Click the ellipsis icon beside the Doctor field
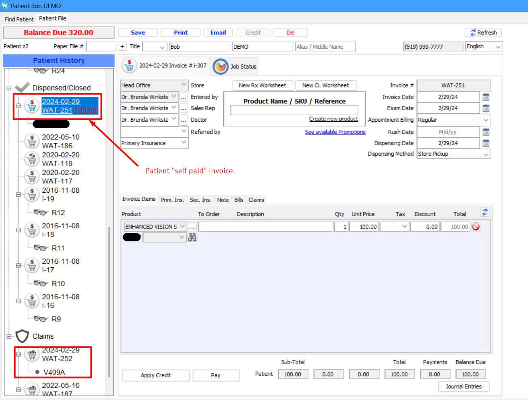The image size is (528, 400). click(x=183, y=120)
